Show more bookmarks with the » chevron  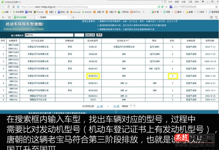(143, 12)
